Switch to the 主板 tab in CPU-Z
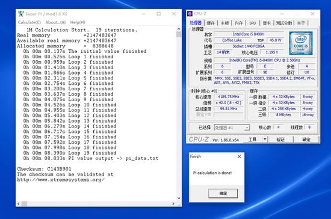This screenshot has height=219, width=331. (x=225, y=23)
